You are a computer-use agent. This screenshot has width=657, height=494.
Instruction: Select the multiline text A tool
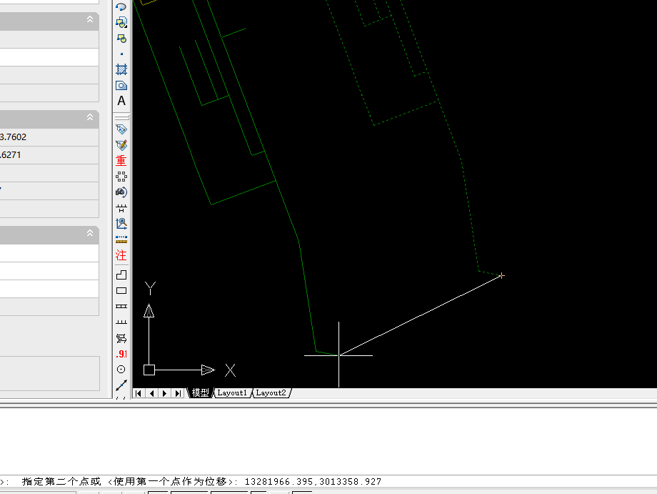point(121,101)
